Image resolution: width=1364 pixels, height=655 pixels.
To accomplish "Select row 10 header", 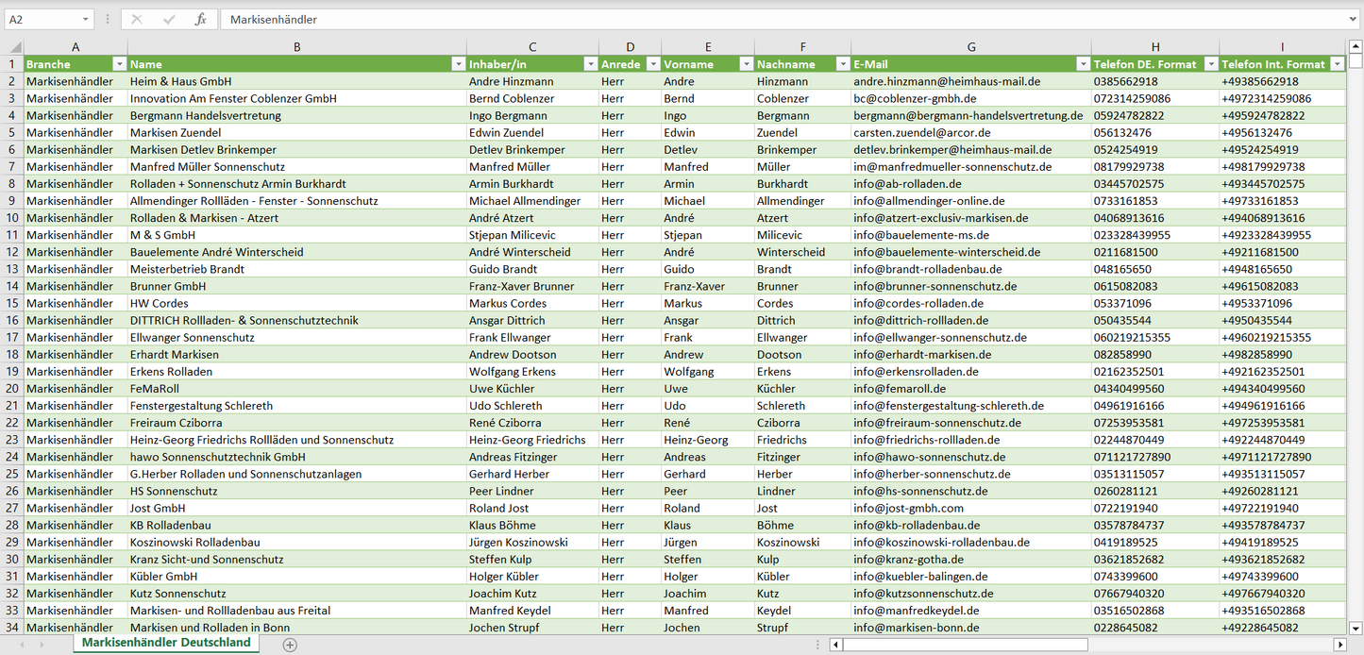I will pyautogui.click(x=12, y=218).
